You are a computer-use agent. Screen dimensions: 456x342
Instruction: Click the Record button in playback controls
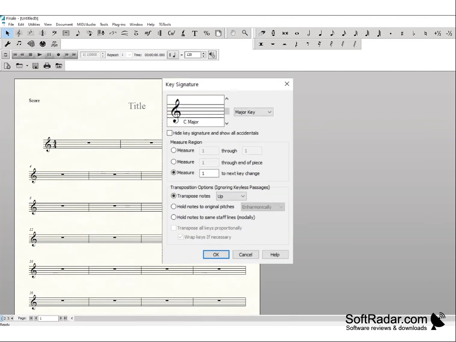[x=58, y=55]
